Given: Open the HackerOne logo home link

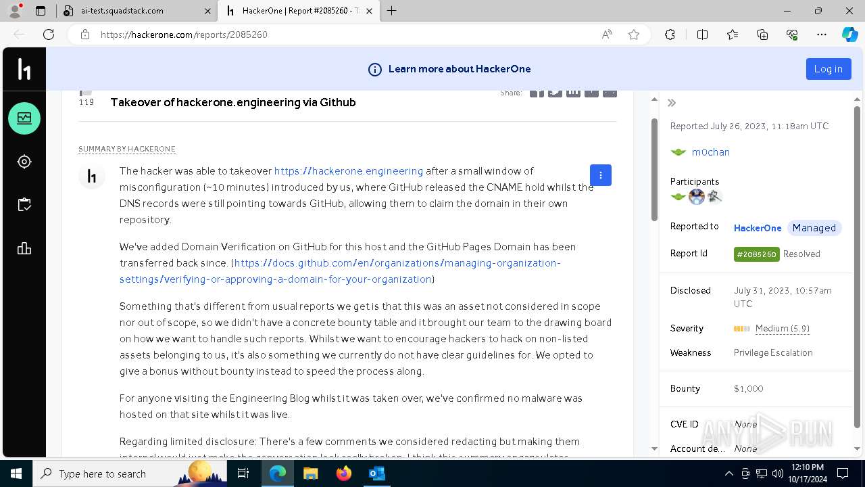Looking at the screenshot, I should click(x=24, y=69).
